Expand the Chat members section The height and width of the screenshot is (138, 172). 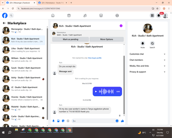148,60
